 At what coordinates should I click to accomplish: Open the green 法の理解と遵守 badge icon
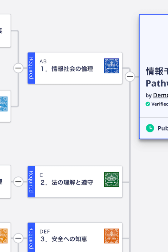click(x=111, y=180)
